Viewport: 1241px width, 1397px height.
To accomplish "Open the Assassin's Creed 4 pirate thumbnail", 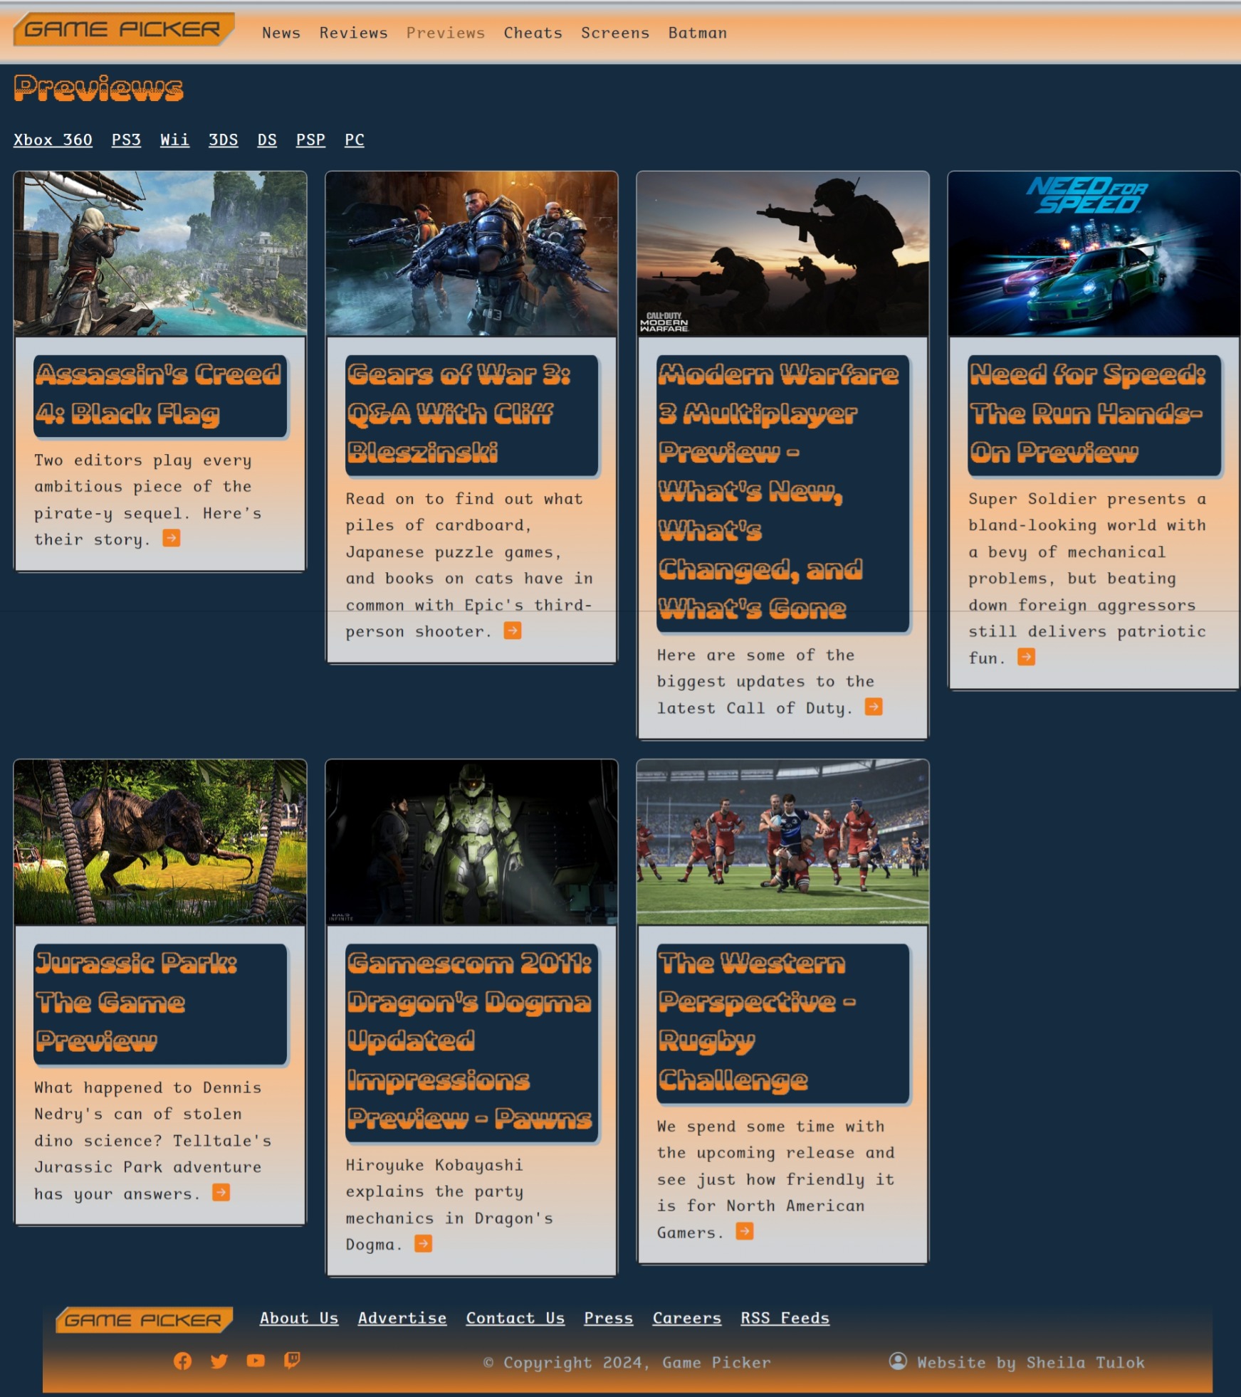I will 160,253.
